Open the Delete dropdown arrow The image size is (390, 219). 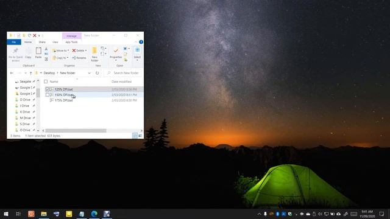coord(86,50)
